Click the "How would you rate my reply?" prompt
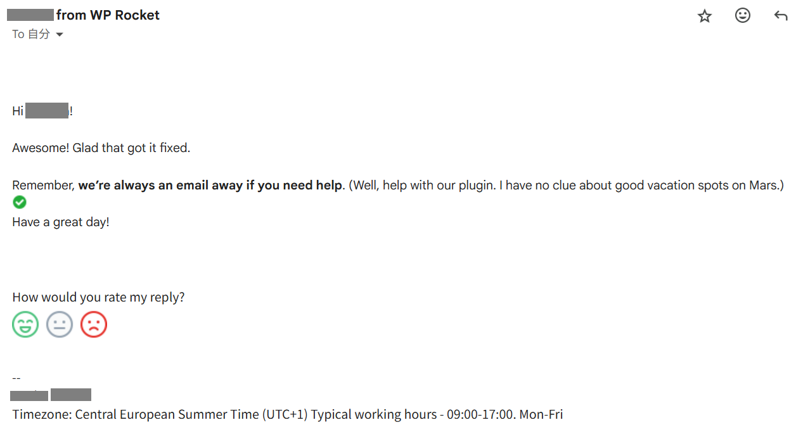The height and width of the screenshot is (427, 789). [98, 297]
